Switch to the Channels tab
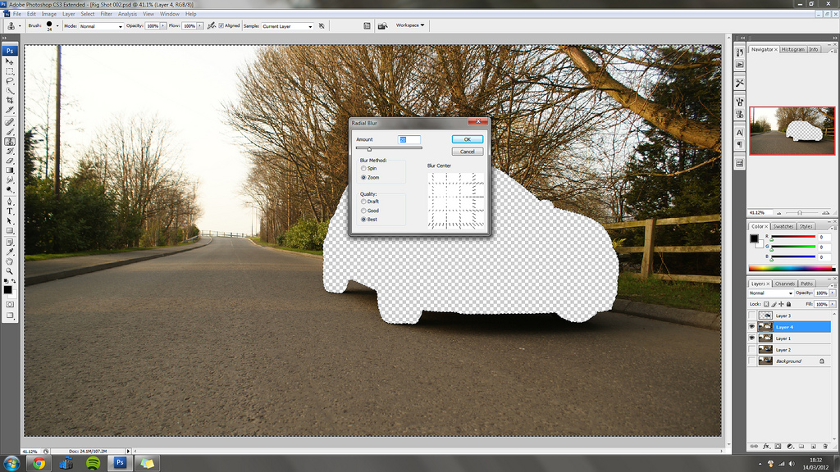The image size is (840, 472). 785,284
